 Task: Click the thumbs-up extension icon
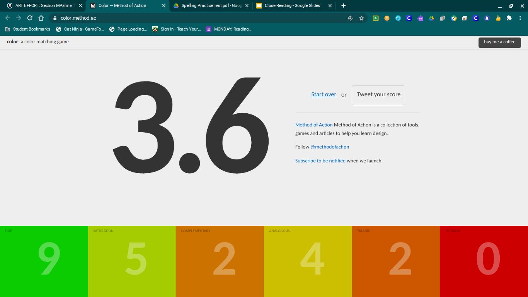tap(498, 18)
